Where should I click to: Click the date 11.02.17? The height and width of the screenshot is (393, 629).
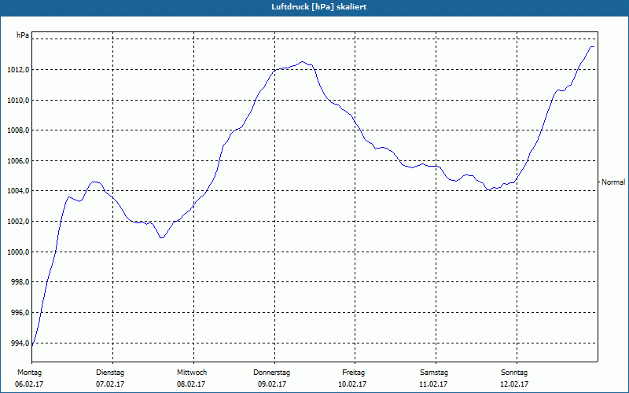(x=433, y=384)
